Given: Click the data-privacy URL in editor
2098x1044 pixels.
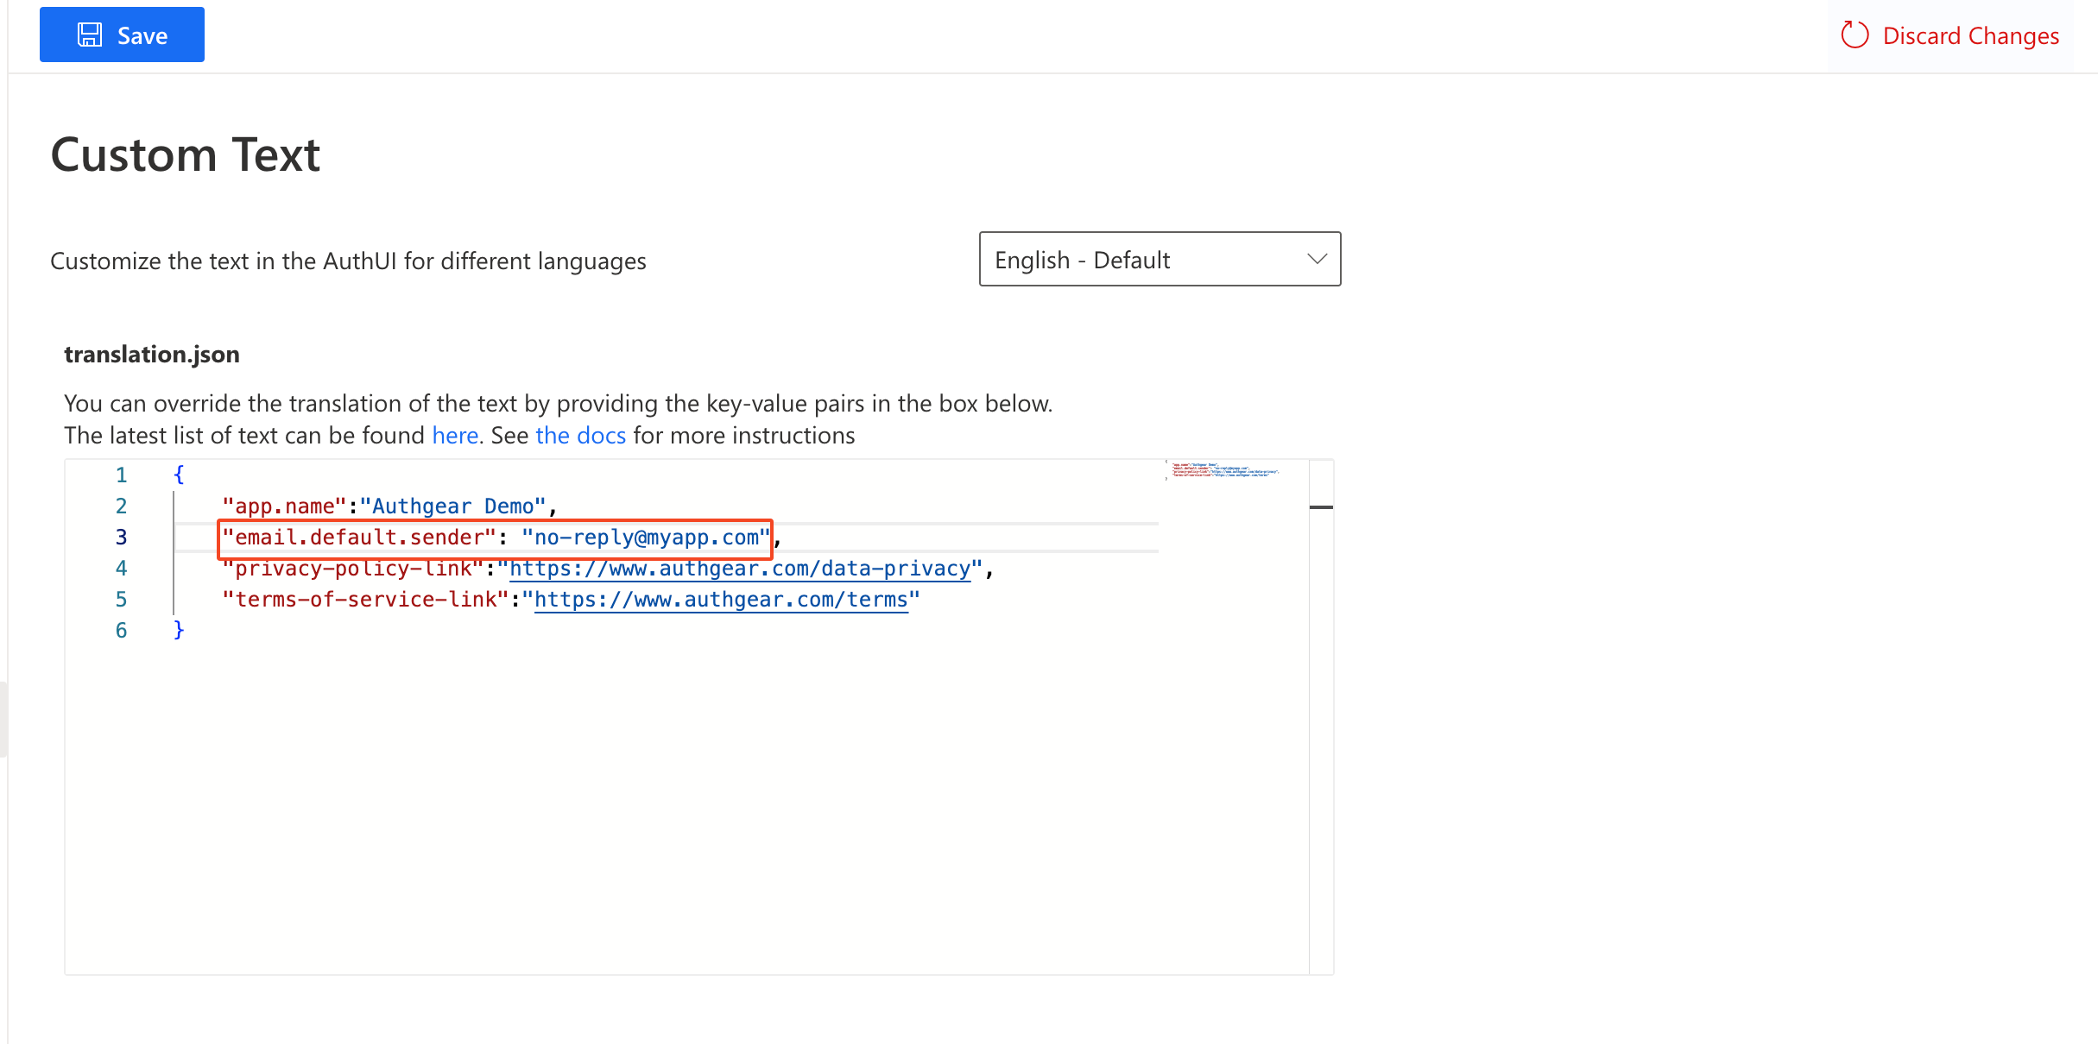Looking at the screenshot, I should 740,569.
